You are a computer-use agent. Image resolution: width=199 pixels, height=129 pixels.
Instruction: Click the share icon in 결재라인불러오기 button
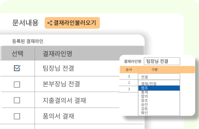50,23
